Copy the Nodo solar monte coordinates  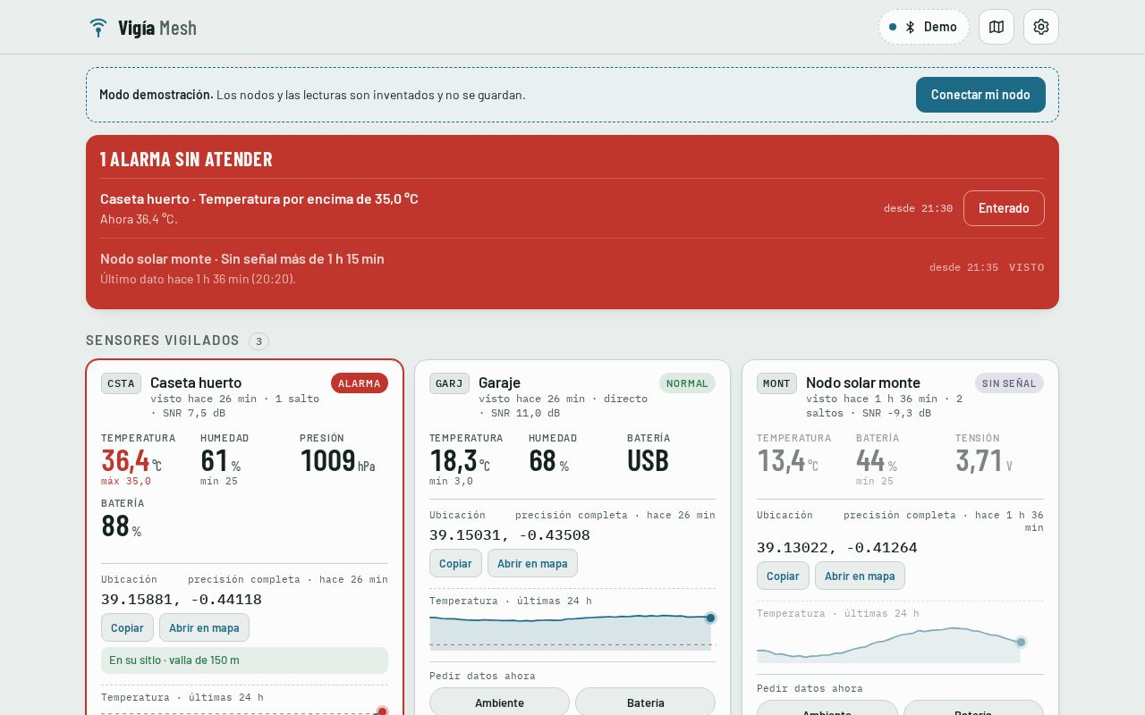tap(783, 576)
